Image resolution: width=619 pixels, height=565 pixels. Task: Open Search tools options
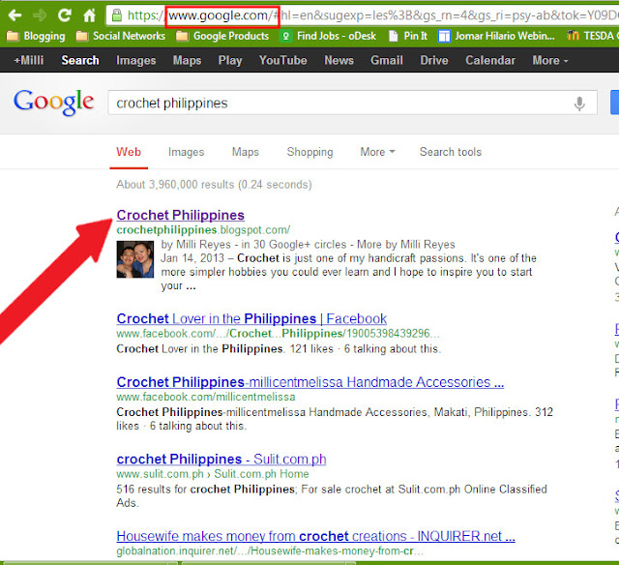coord(451,152)
